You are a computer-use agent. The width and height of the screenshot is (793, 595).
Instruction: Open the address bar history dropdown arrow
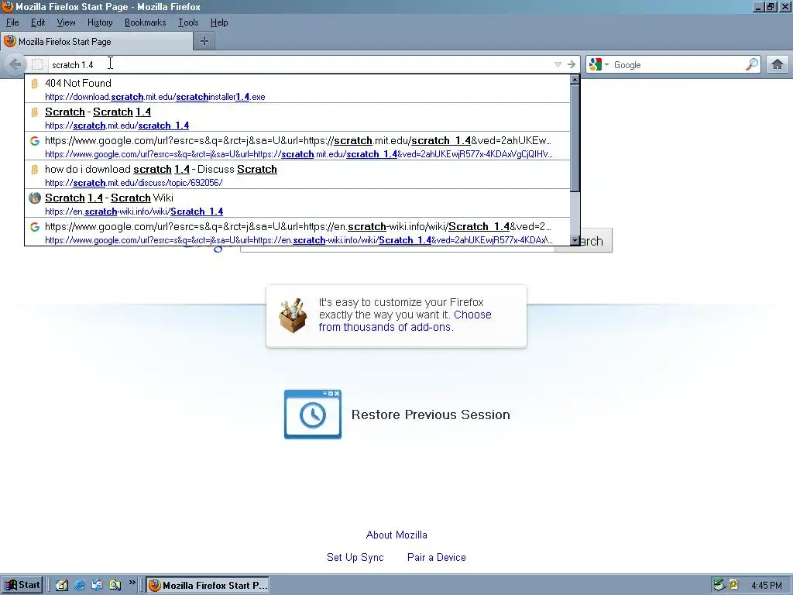point(558,64)
